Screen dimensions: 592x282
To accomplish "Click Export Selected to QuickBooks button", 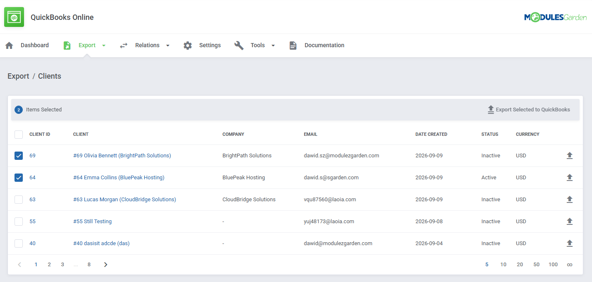I will (529, 110).
